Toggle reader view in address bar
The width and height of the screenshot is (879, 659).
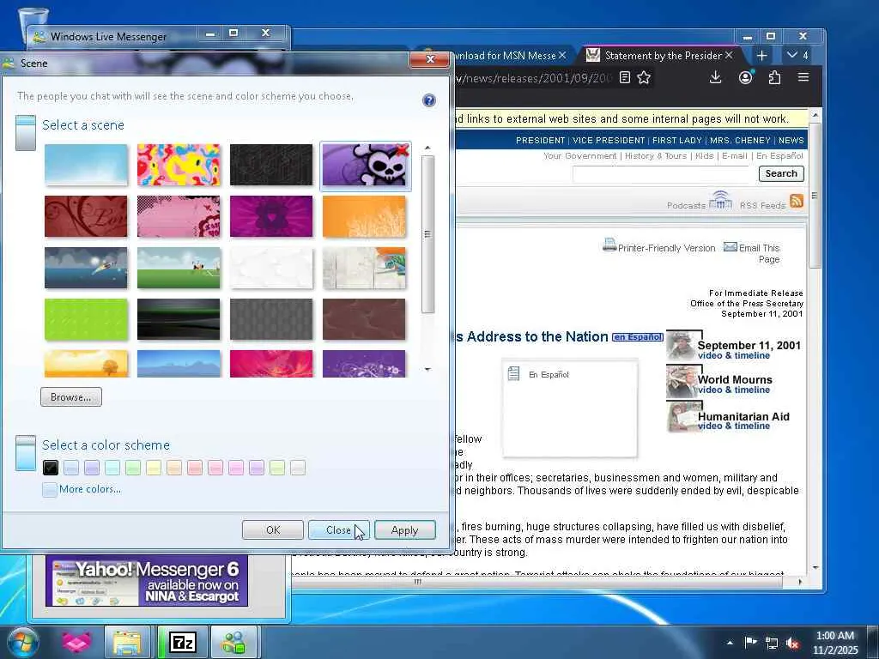[x=625, y=77]
